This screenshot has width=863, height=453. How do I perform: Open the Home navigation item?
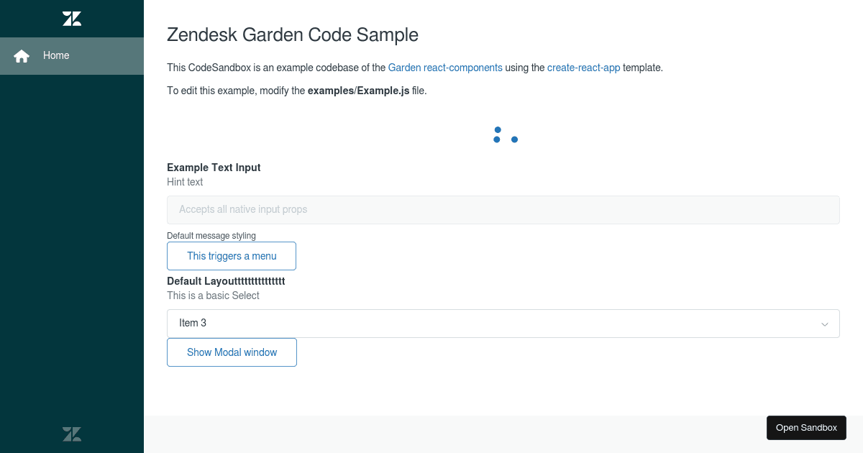click(x=58, y=55)
